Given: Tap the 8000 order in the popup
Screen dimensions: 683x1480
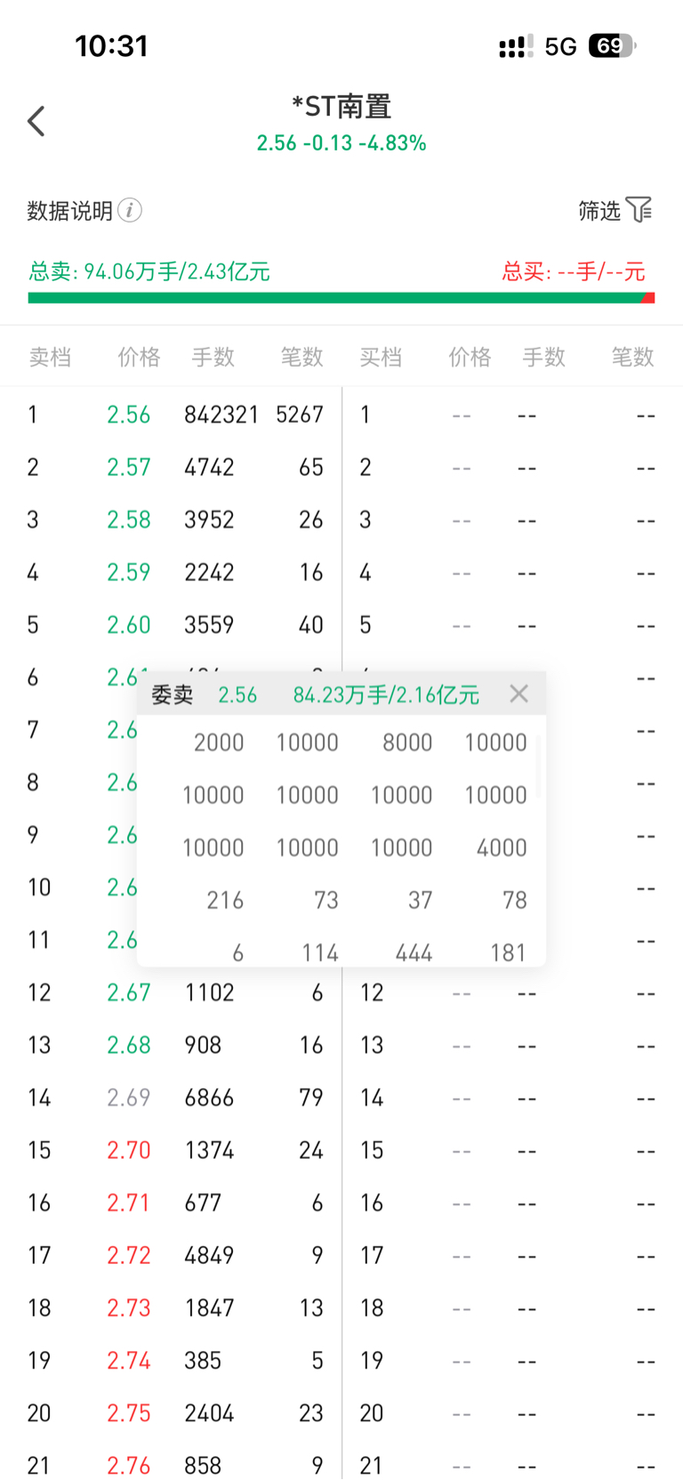Looking at the screenshot, I should click(x=407, y=742).
